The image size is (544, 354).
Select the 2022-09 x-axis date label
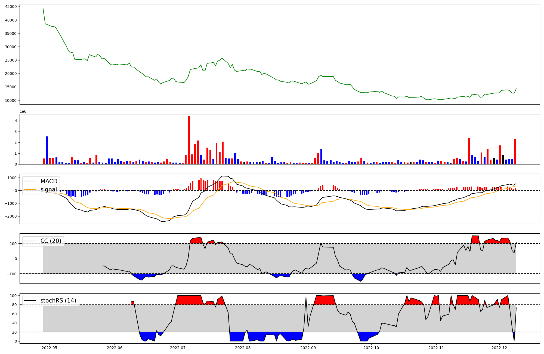(308, 347)
